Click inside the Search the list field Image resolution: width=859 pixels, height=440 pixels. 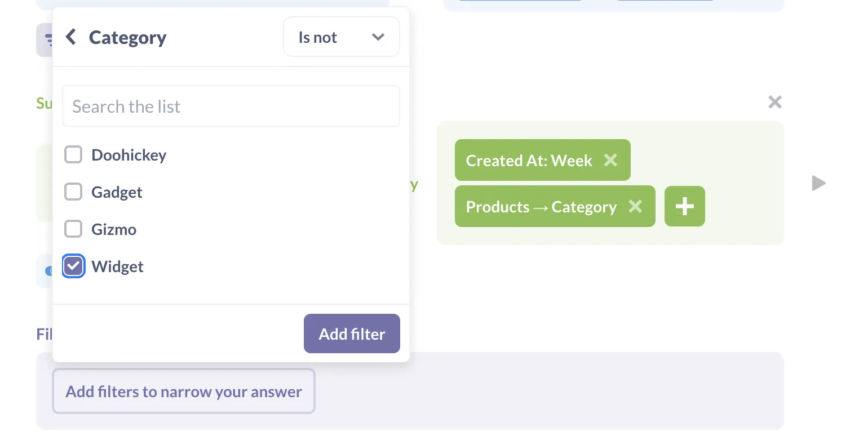[x=231, y=106]
